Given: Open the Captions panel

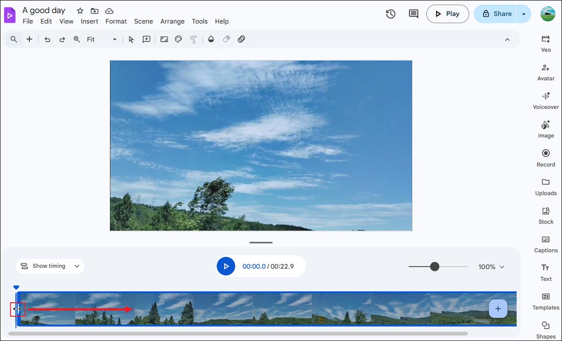Looking at the screenshot, I should 545,244.
